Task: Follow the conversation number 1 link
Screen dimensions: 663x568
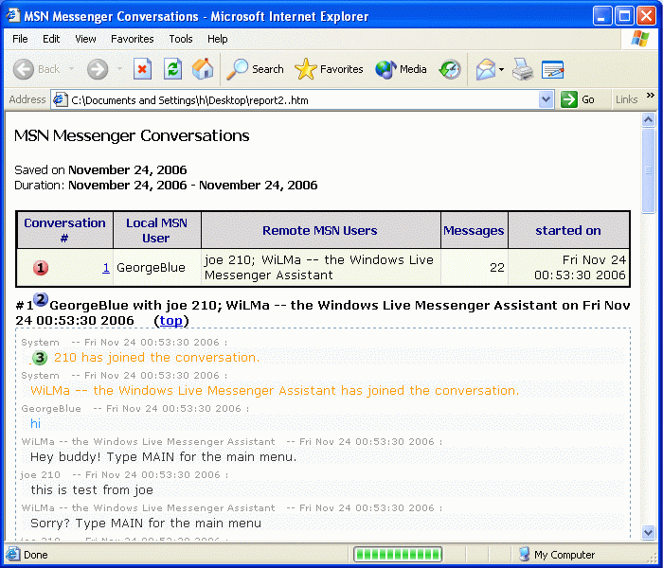Action: (106, 268)
